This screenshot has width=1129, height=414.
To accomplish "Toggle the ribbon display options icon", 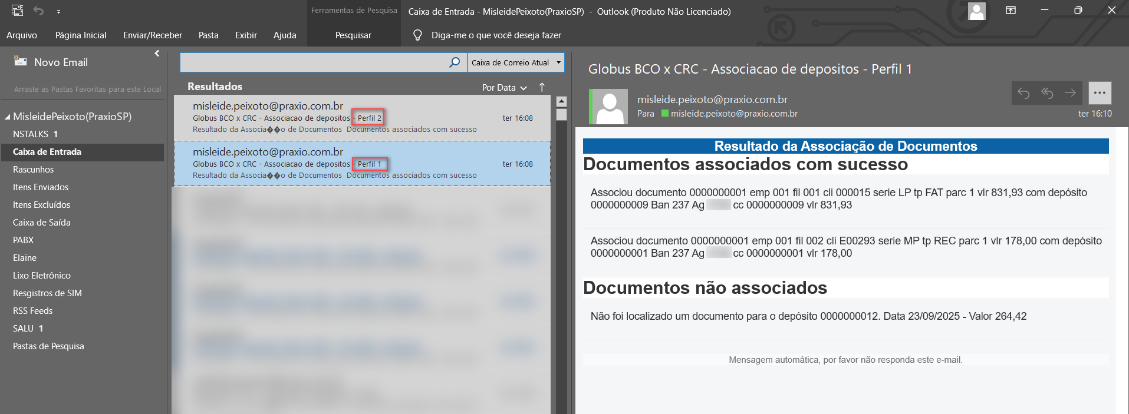I will (x=1010, y=11).
